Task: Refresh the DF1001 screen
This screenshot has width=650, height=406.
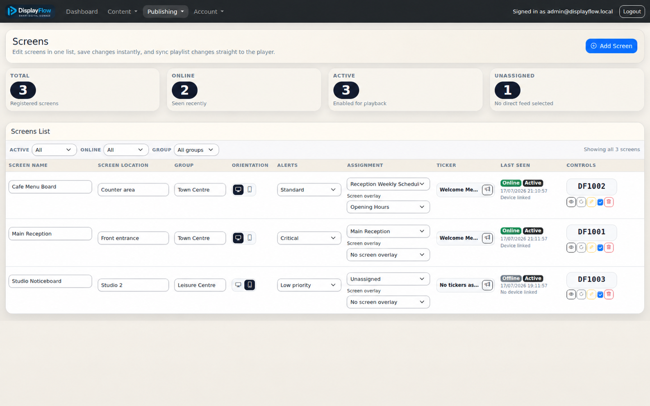Action: 581,247
